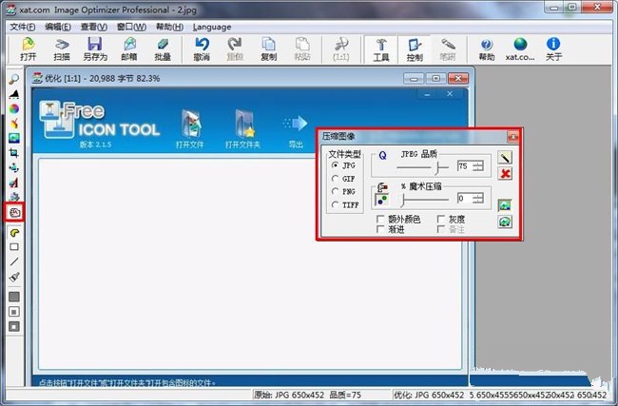
Task: Enable the 灰度 (grayscale) checkbox
Action: tap(441, 219)
